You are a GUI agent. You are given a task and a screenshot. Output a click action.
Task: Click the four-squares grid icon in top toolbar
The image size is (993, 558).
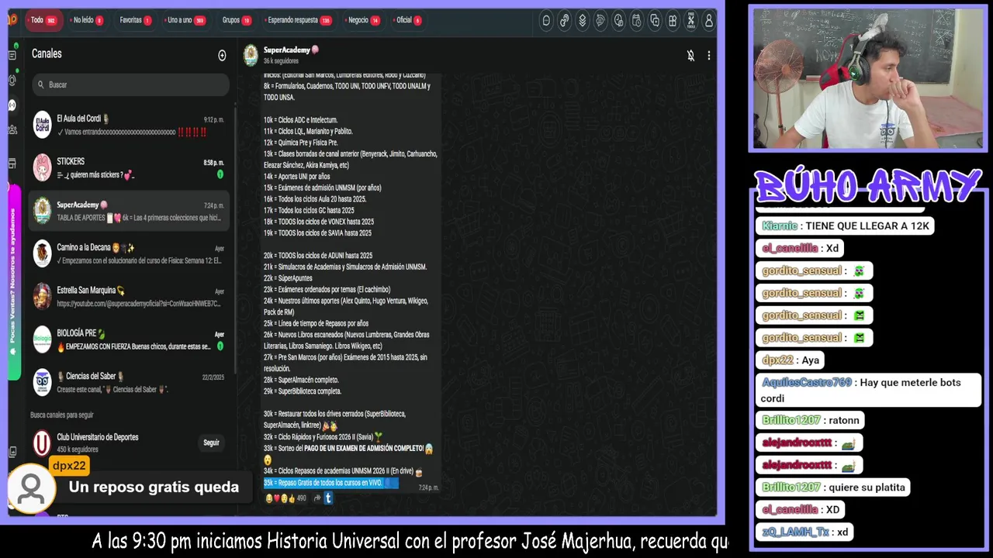coord(673,21)
